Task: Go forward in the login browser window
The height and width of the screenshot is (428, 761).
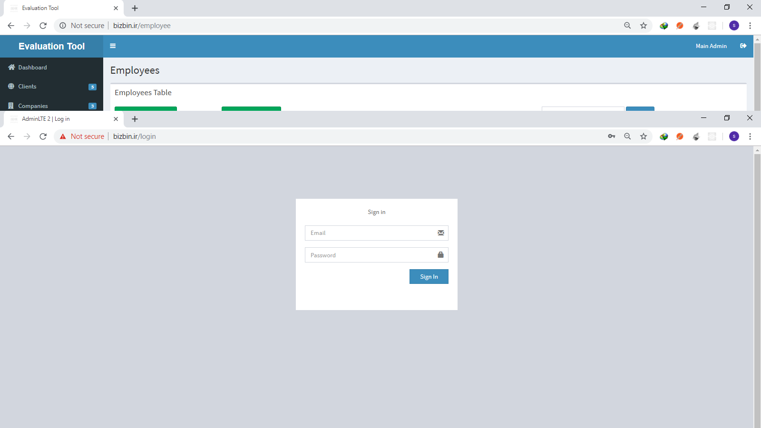Action: (27, 136)
